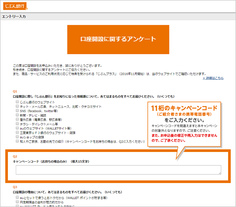Click the Q2 キャンペーンコード label text

(x=51, y=161)
